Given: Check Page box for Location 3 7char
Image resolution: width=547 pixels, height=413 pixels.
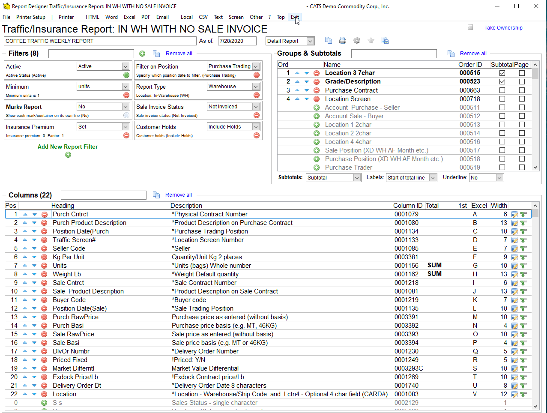Looking at the screenshot, I should pos(522,73).
